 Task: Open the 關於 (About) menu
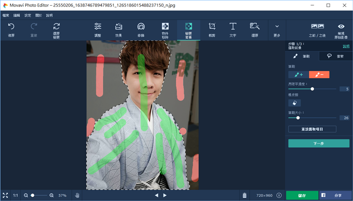point(38,15)
